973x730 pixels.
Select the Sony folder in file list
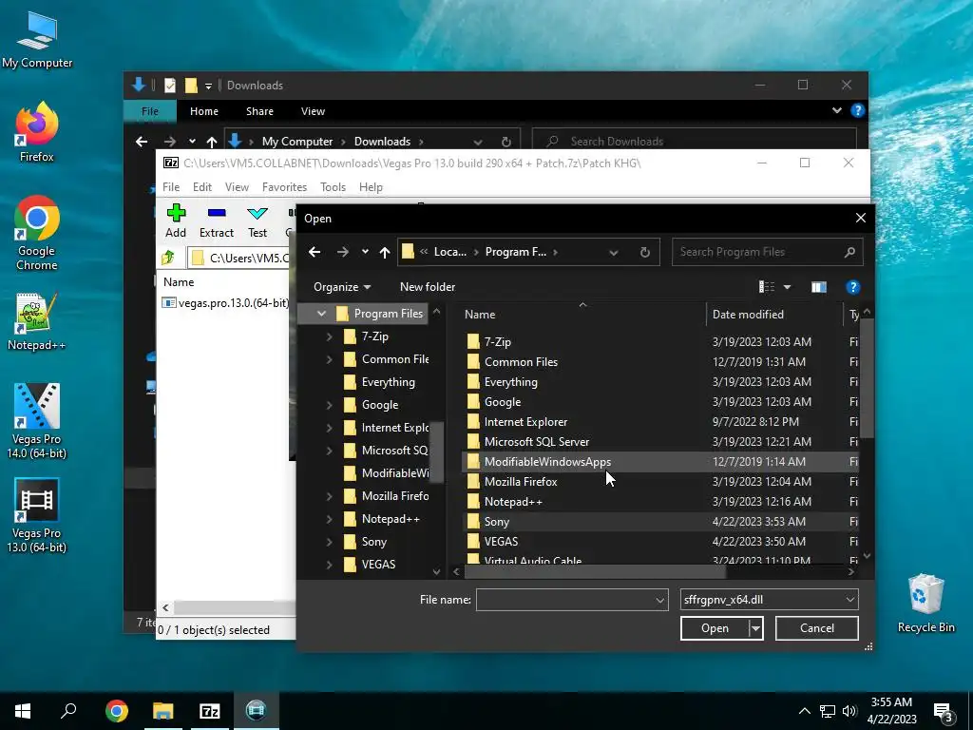click(x=658, y=522)
